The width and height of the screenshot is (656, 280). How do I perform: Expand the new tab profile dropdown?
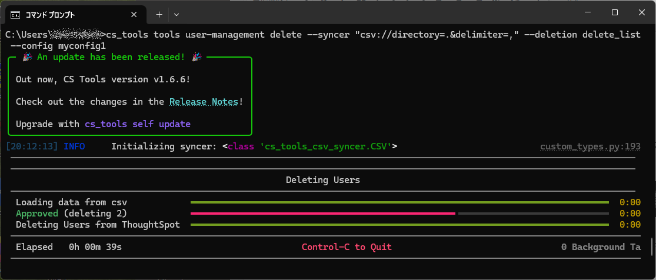click(177, 14)
